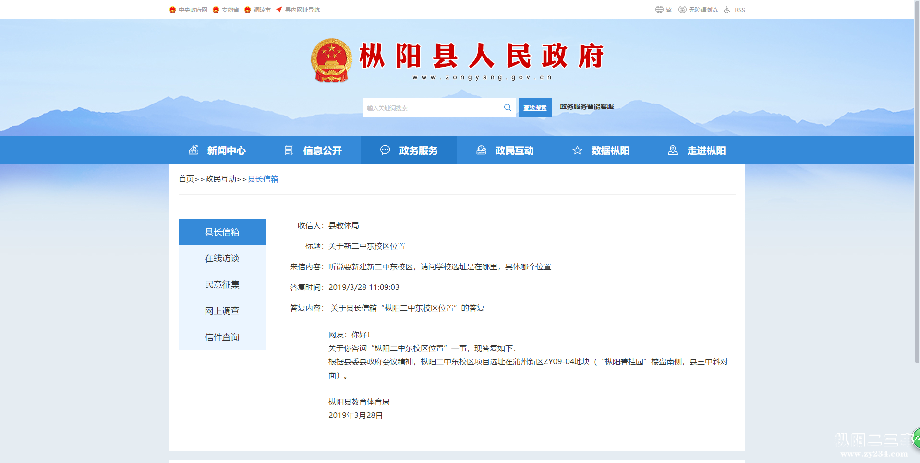
Task: Click the globe icon next to 繁
Action: tap(659, 10)
